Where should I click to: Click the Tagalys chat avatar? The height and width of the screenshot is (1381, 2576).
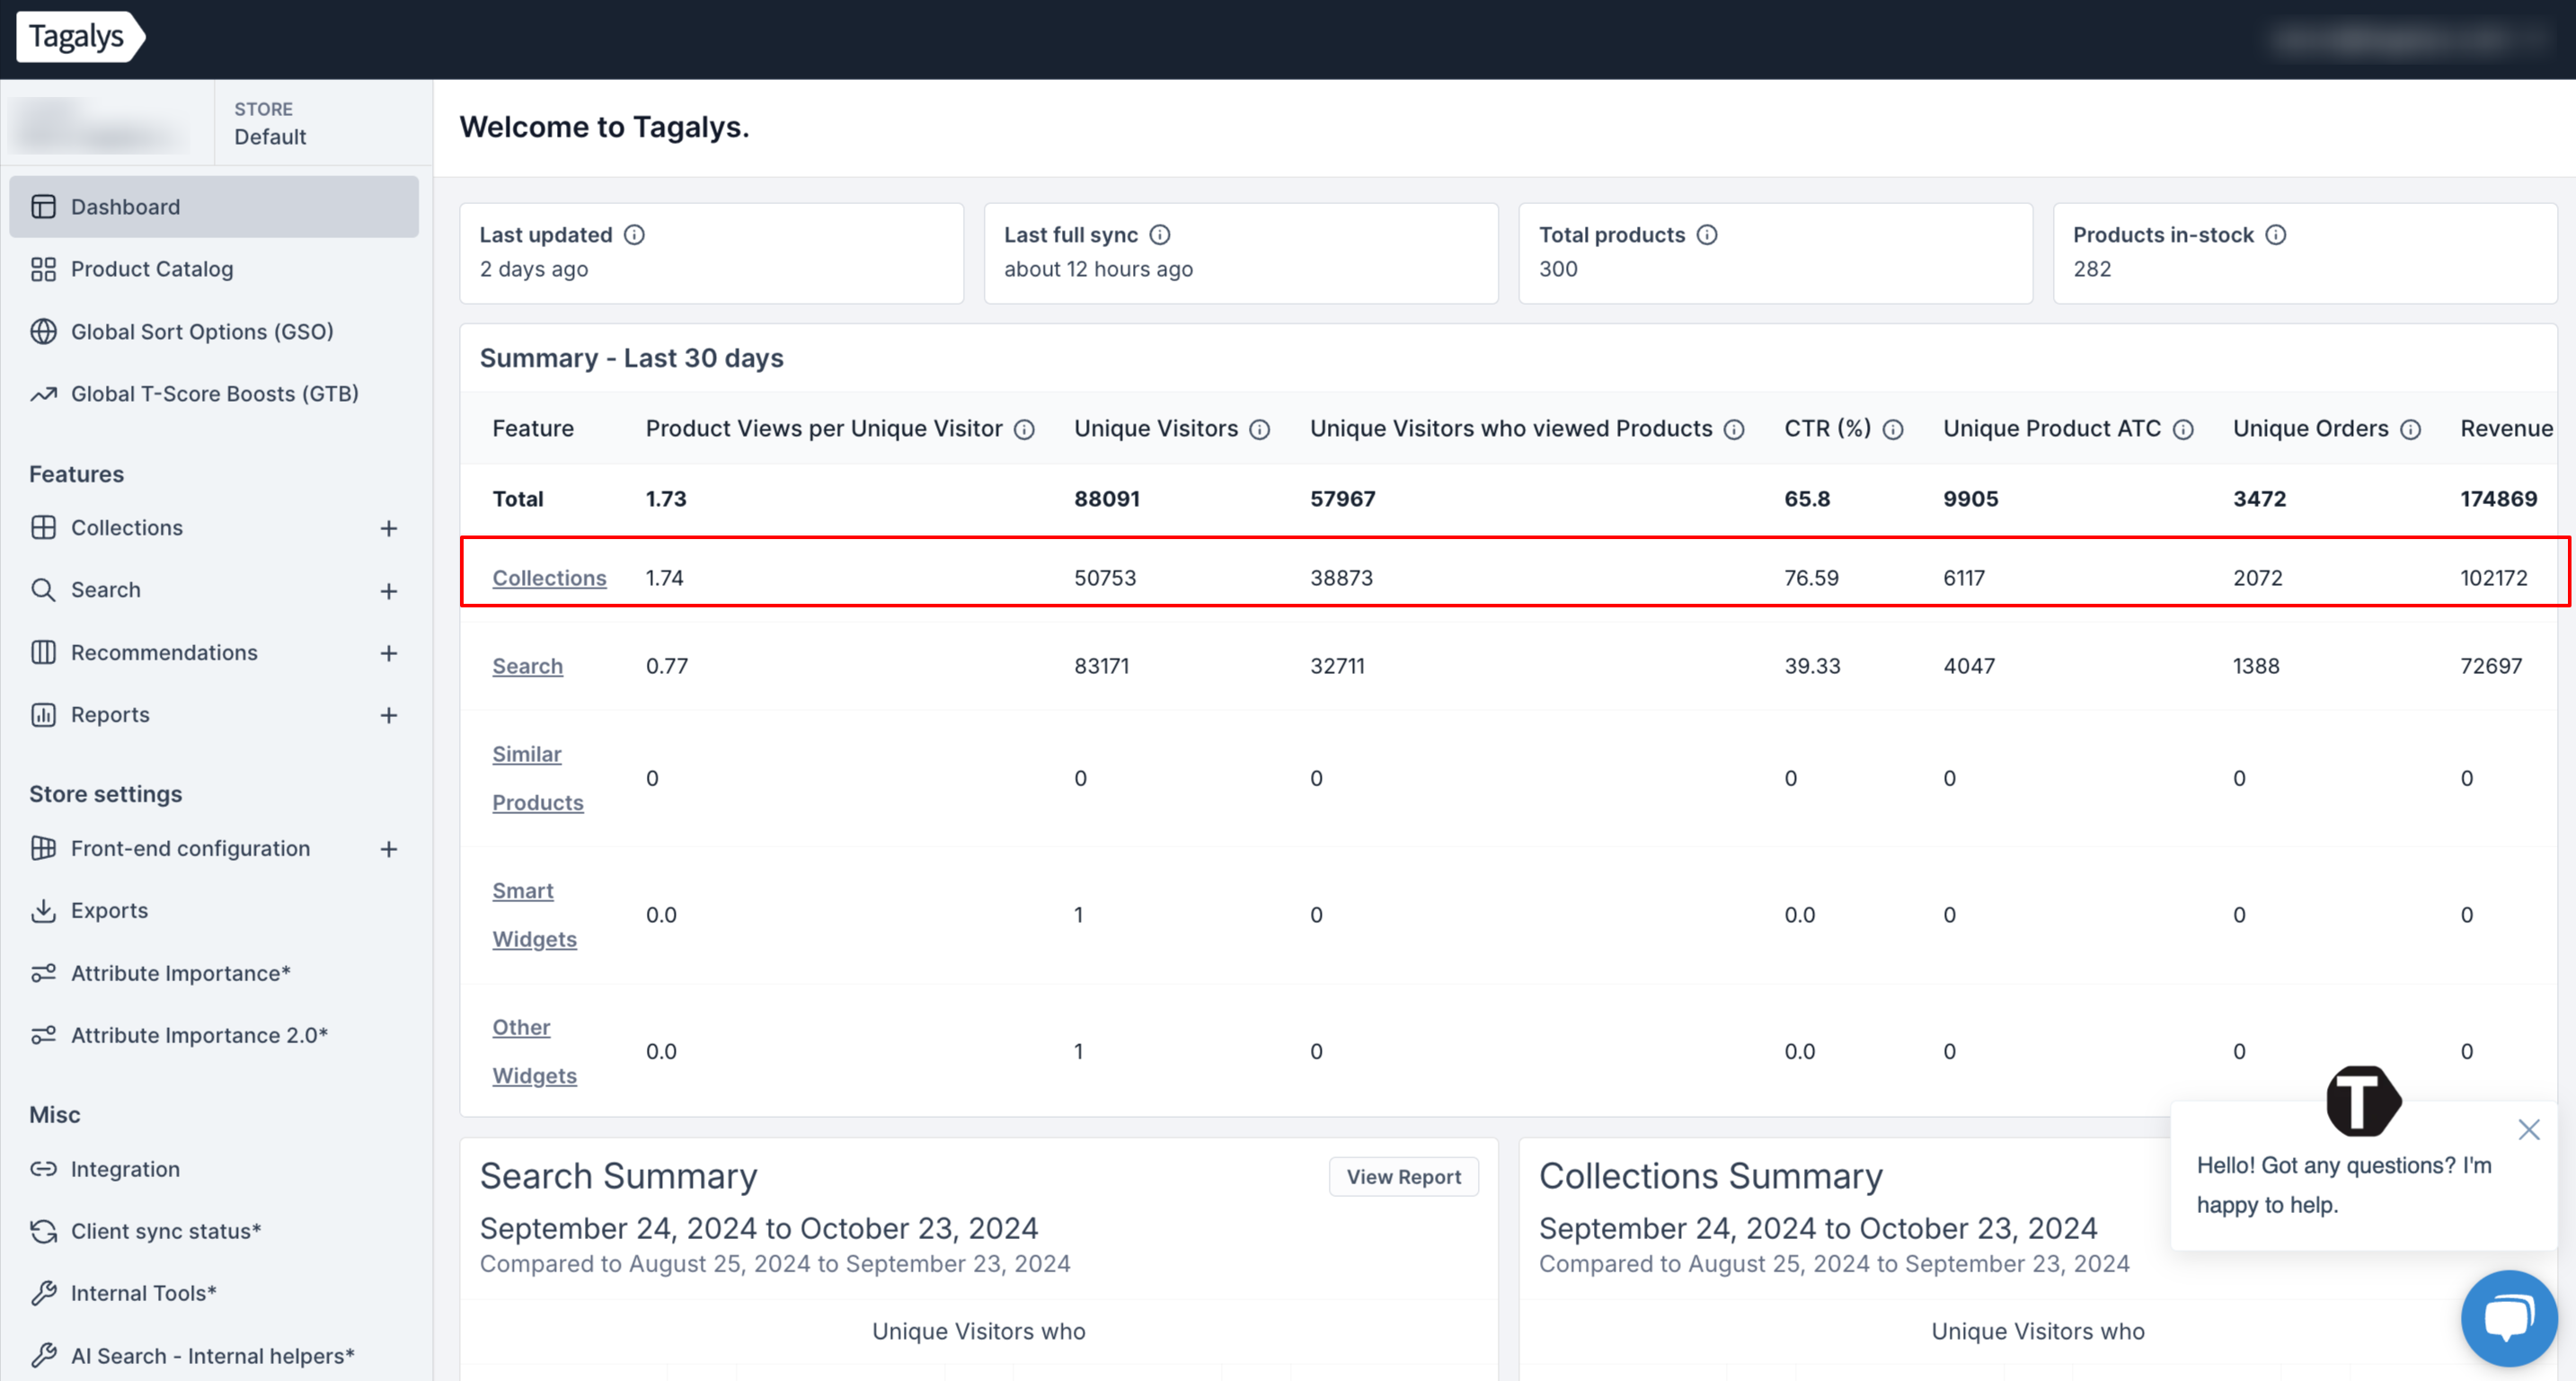pos(2363,1101)
